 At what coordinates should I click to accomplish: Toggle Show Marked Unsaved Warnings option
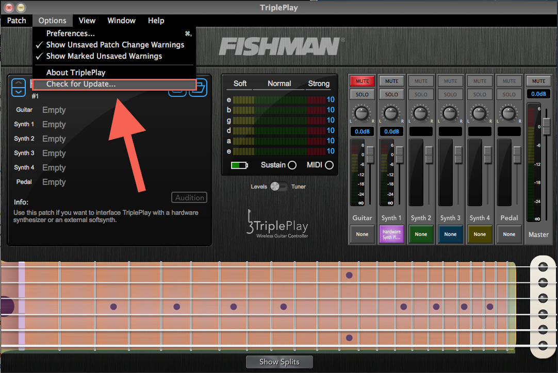(x=104, y=56)
